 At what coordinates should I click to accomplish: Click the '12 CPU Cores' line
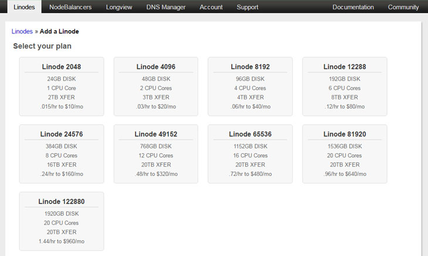coord(156,155)
